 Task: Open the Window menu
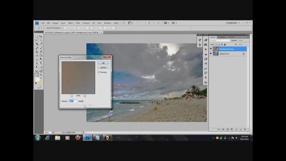click(x=107, y=23)
